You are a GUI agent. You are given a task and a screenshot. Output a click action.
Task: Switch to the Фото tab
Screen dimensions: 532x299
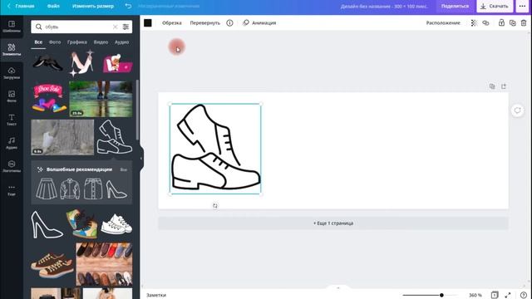[x=55, y=42]
